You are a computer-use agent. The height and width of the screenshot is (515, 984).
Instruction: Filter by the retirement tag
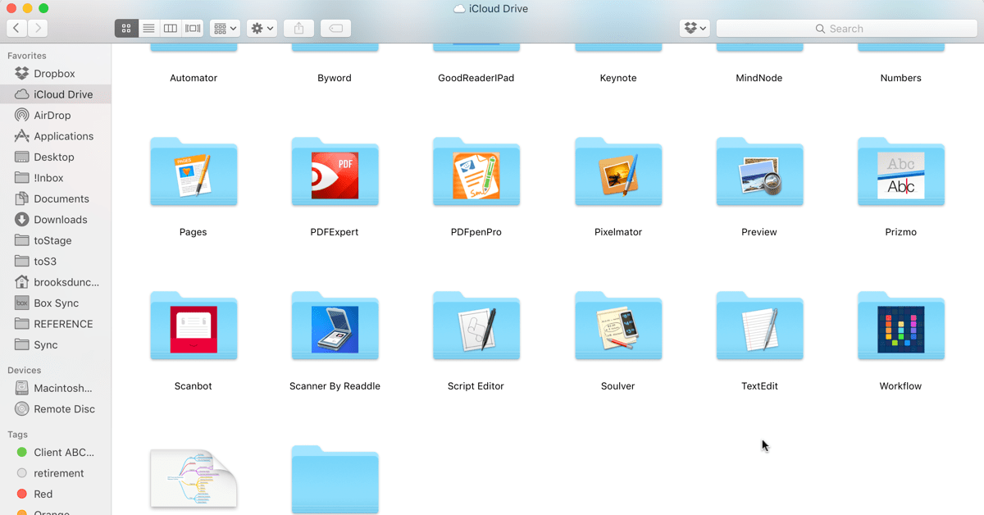click(x=56, y=473)
